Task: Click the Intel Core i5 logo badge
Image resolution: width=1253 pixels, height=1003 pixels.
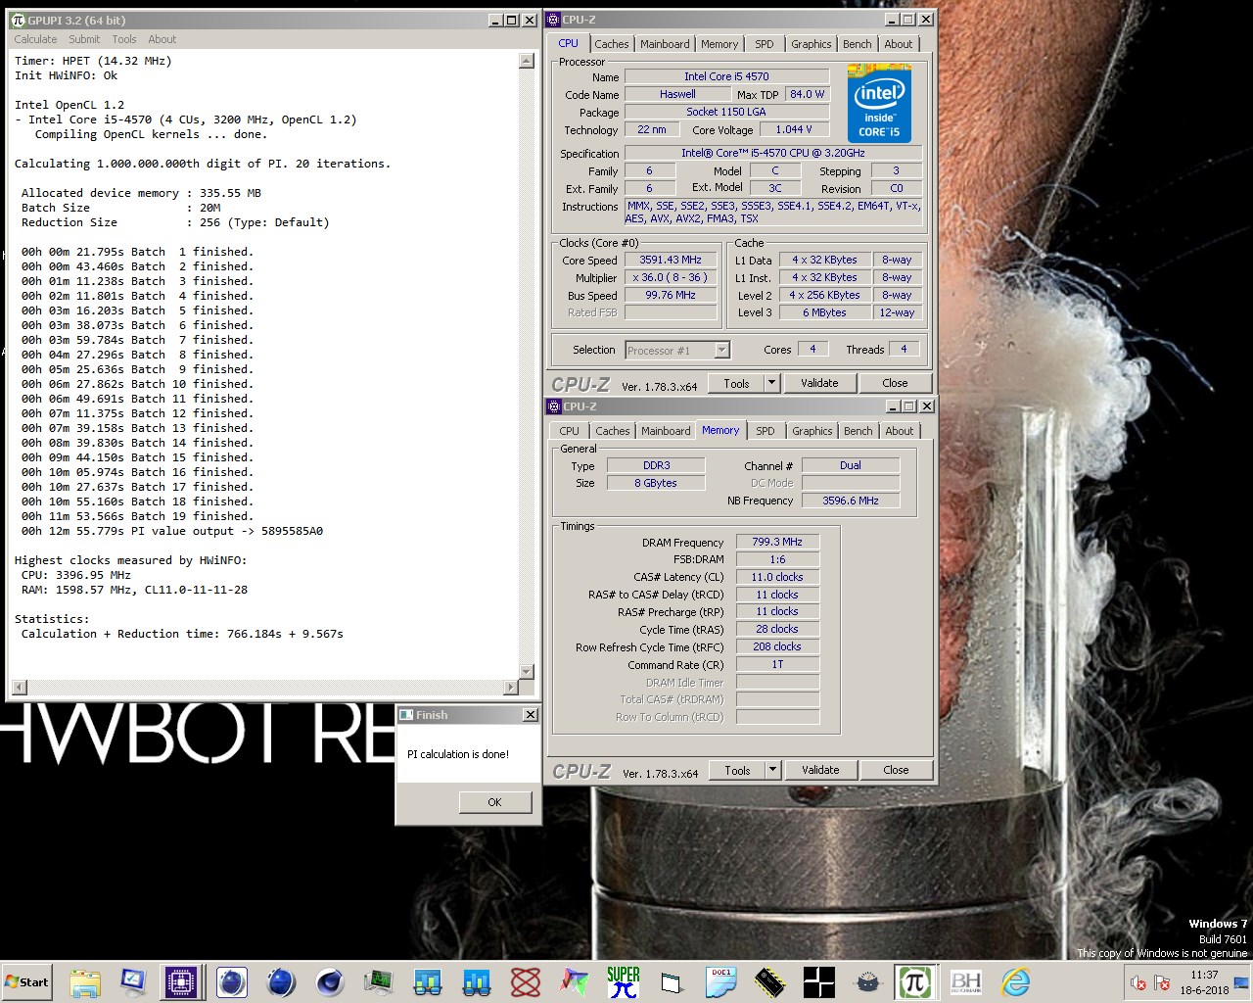Action: point(879,104)
